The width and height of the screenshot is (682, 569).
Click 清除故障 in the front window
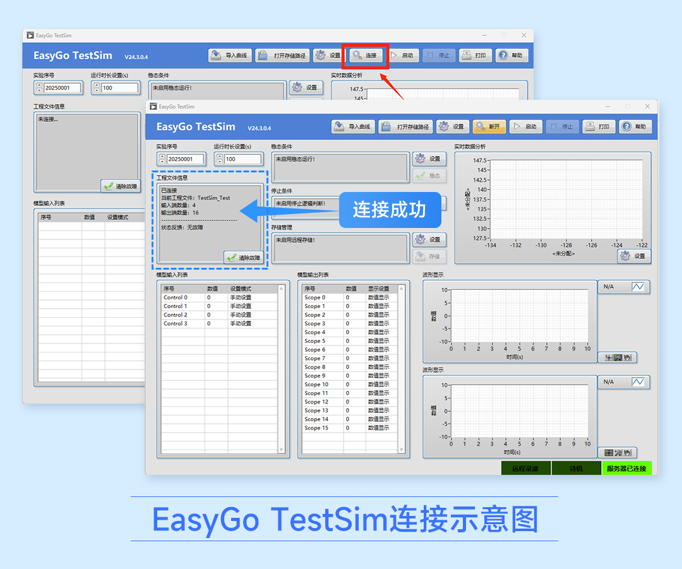pos(244,258)
